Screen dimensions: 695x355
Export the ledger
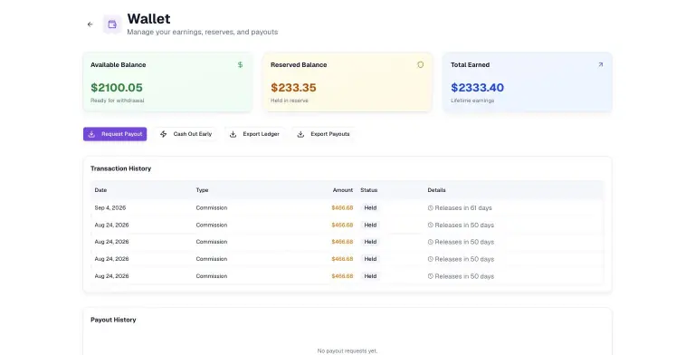click(x=254, y=134)
